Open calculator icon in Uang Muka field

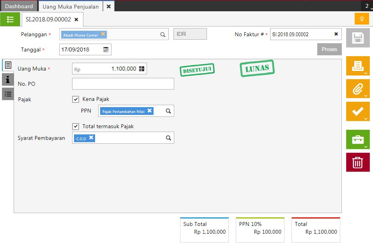141,69
